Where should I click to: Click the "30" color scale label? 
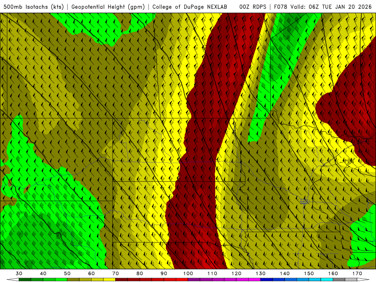[x=19, y=274]
